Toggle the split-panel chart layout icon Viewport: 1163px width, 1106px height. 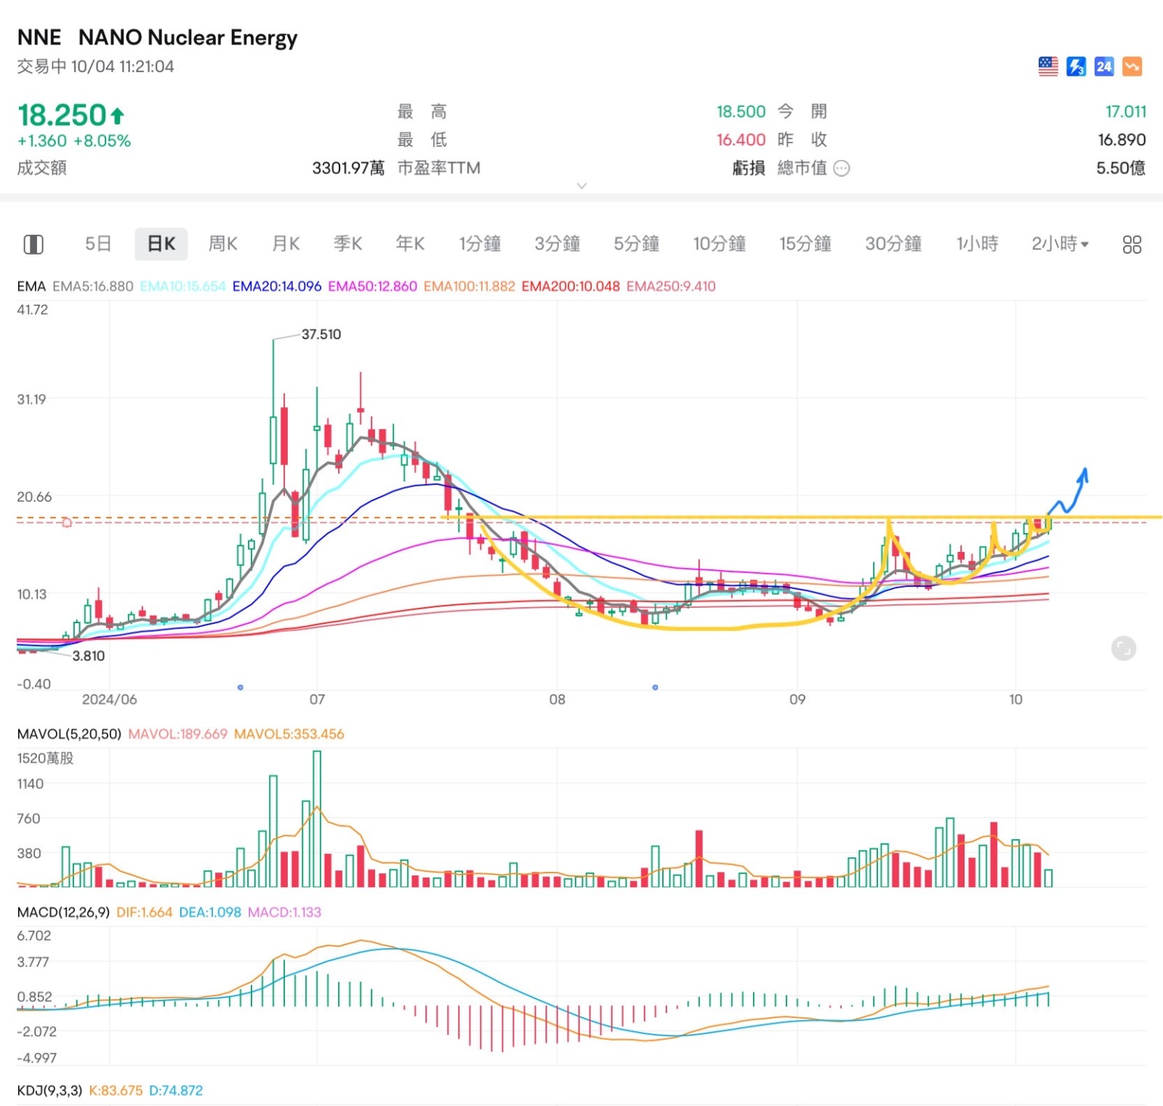click(x=34, y=244)
